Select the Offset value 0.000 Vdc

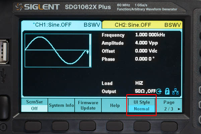(146, 51)
